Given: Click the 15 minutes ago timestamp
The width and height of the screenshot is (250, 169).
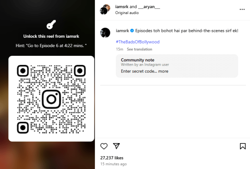Looking at the screenshot, I should tap(114, 164).
